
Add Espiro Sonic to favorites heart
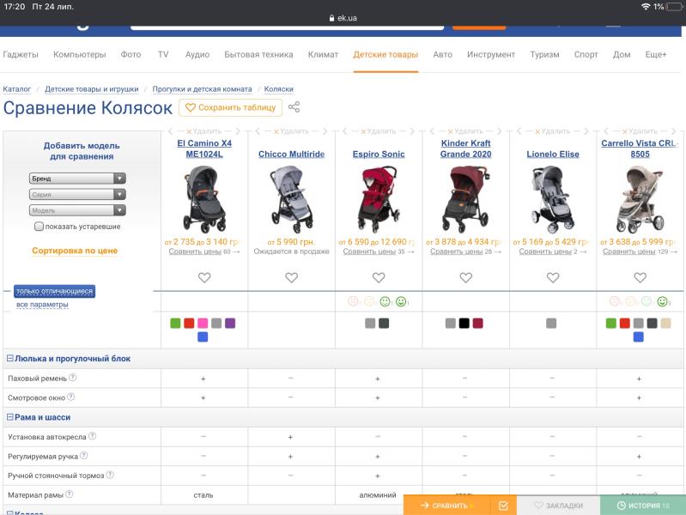coord(379,277)
